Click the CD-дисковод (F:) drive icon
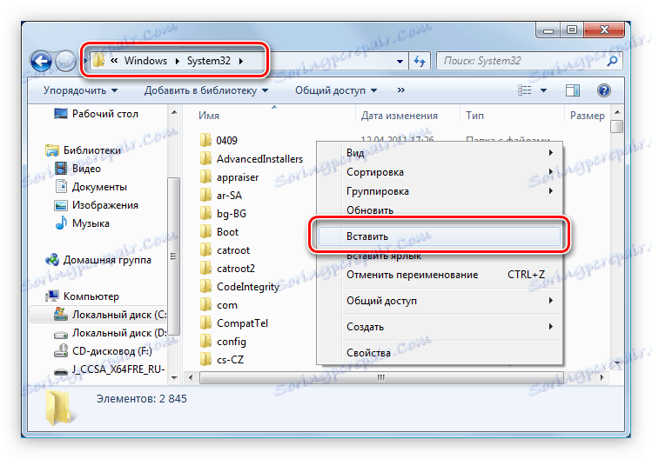Screen dimensions: 652x459 pyautogui.click(x=61, y=350)
